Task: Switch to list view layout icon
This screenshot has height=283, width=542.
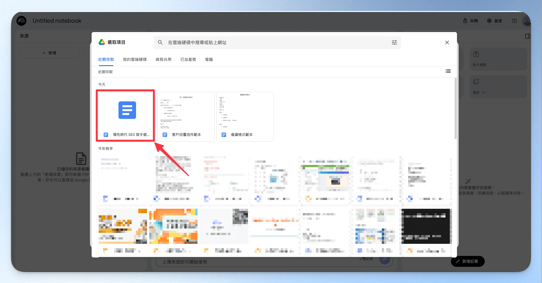Action: [448, 71]
